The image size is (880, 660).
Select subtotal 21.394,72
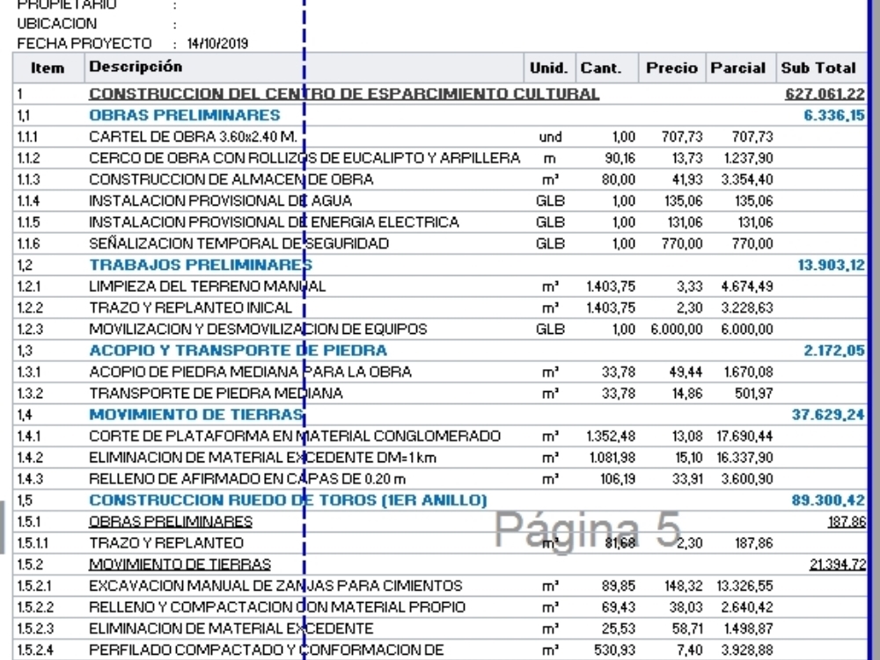[838, 564]
